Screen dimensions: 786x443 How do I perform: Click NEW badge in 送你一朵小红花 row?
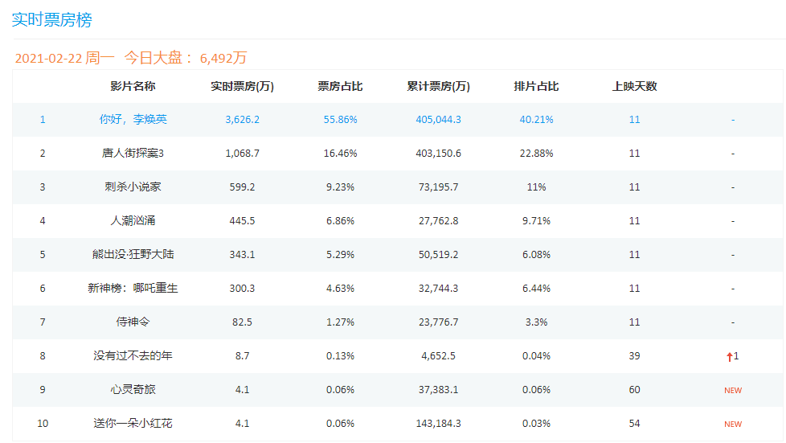(732, 424)
